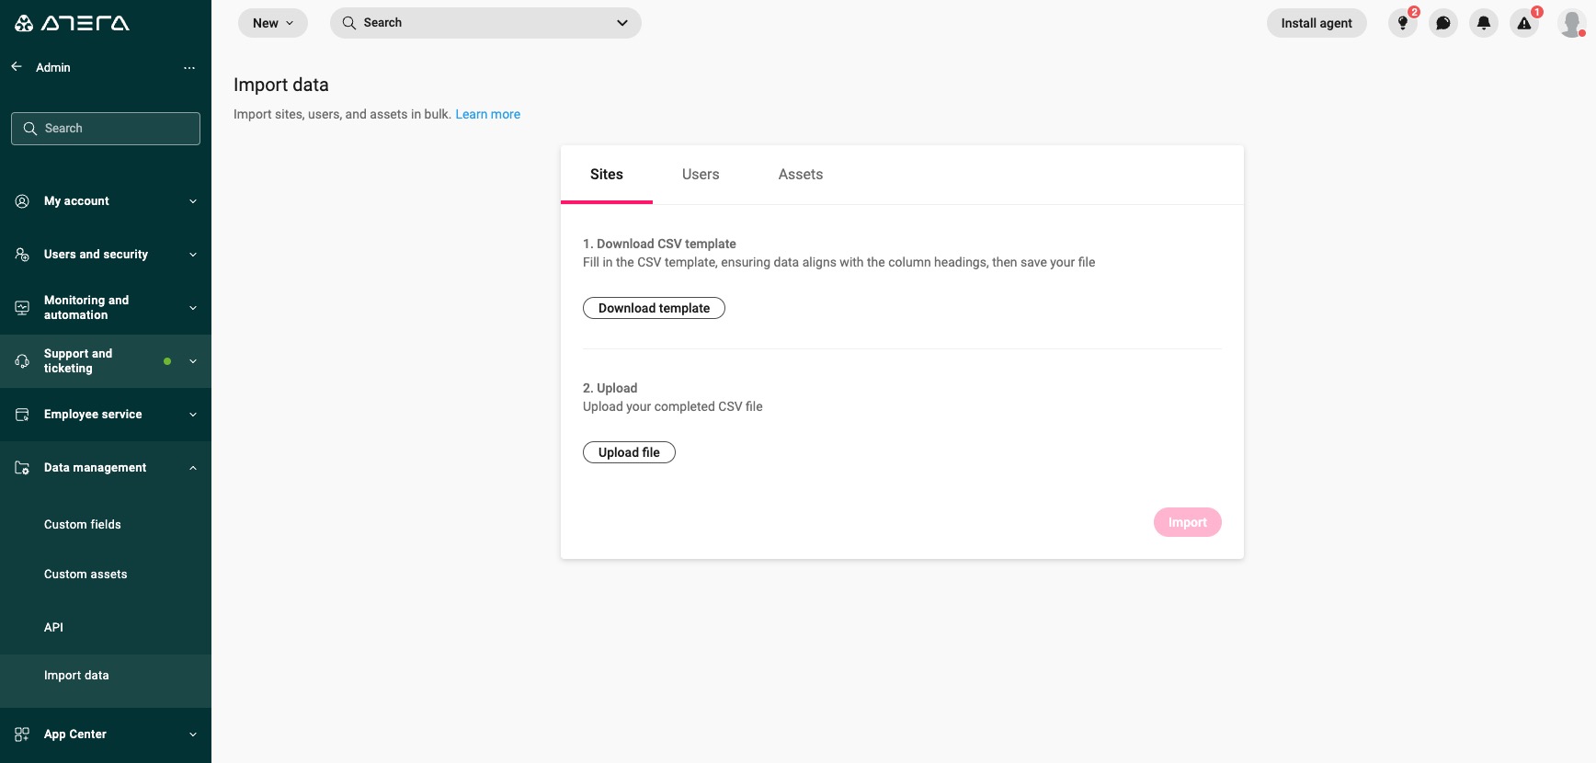Open the notifications bell
Viewport: 1596px width, 763px height.
point(1484,23)
